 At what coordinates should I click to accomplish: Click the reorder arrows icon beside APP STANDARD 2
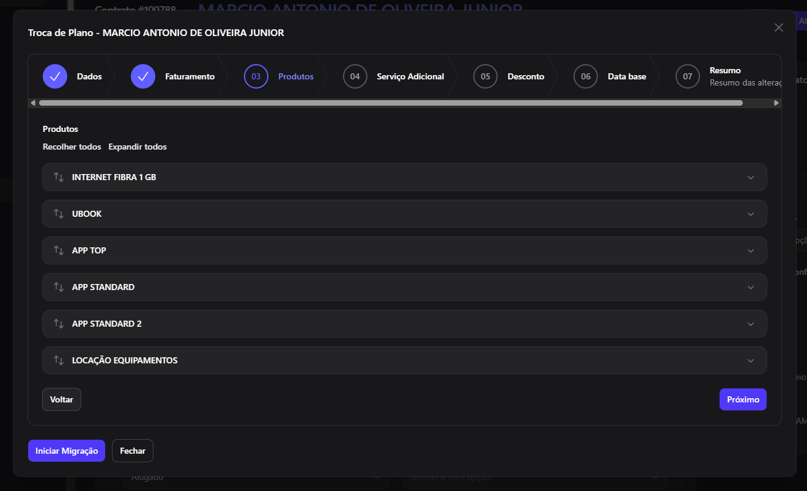pos(59,324)
